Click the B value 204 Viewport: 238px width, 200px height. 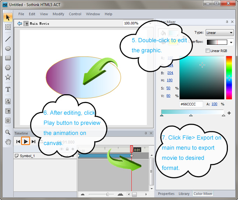tap(170, 73)
